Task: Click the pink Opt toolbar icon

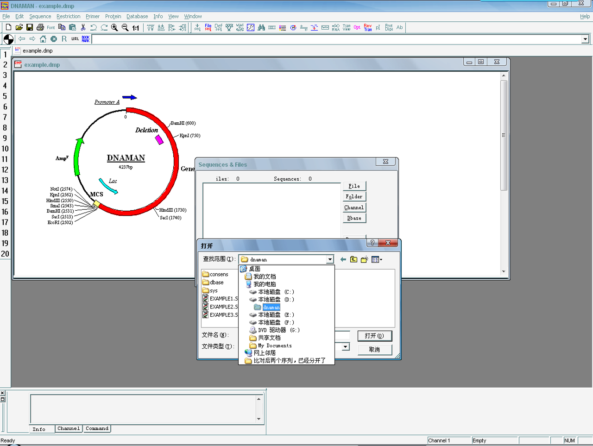Action: coord(357,27)
